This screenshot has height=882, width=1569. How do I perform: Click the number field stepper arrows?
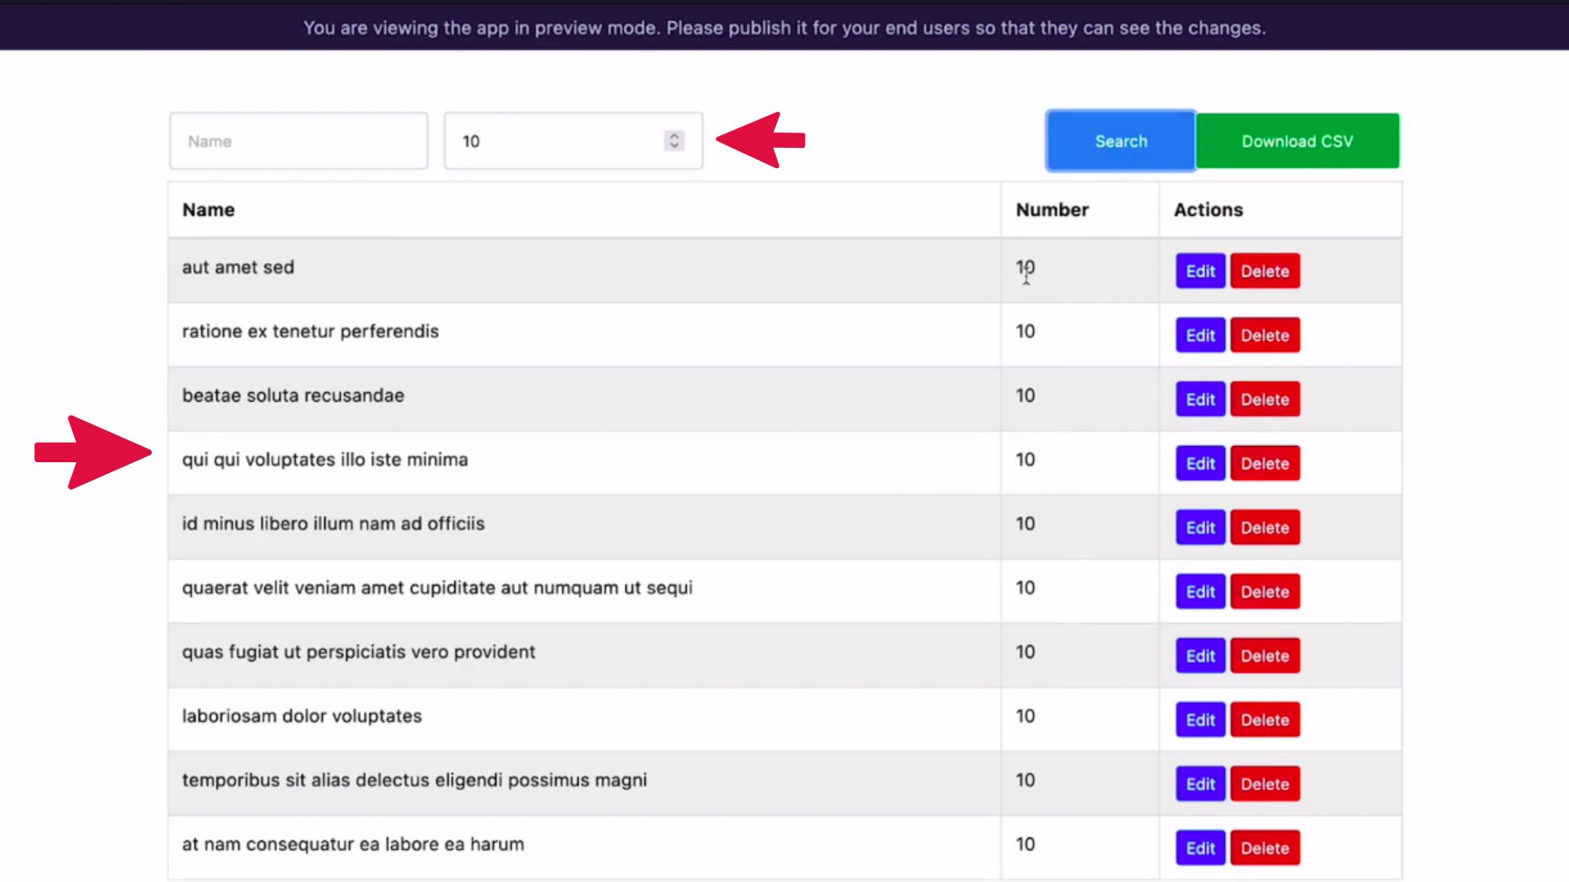(x=674, y=140)
